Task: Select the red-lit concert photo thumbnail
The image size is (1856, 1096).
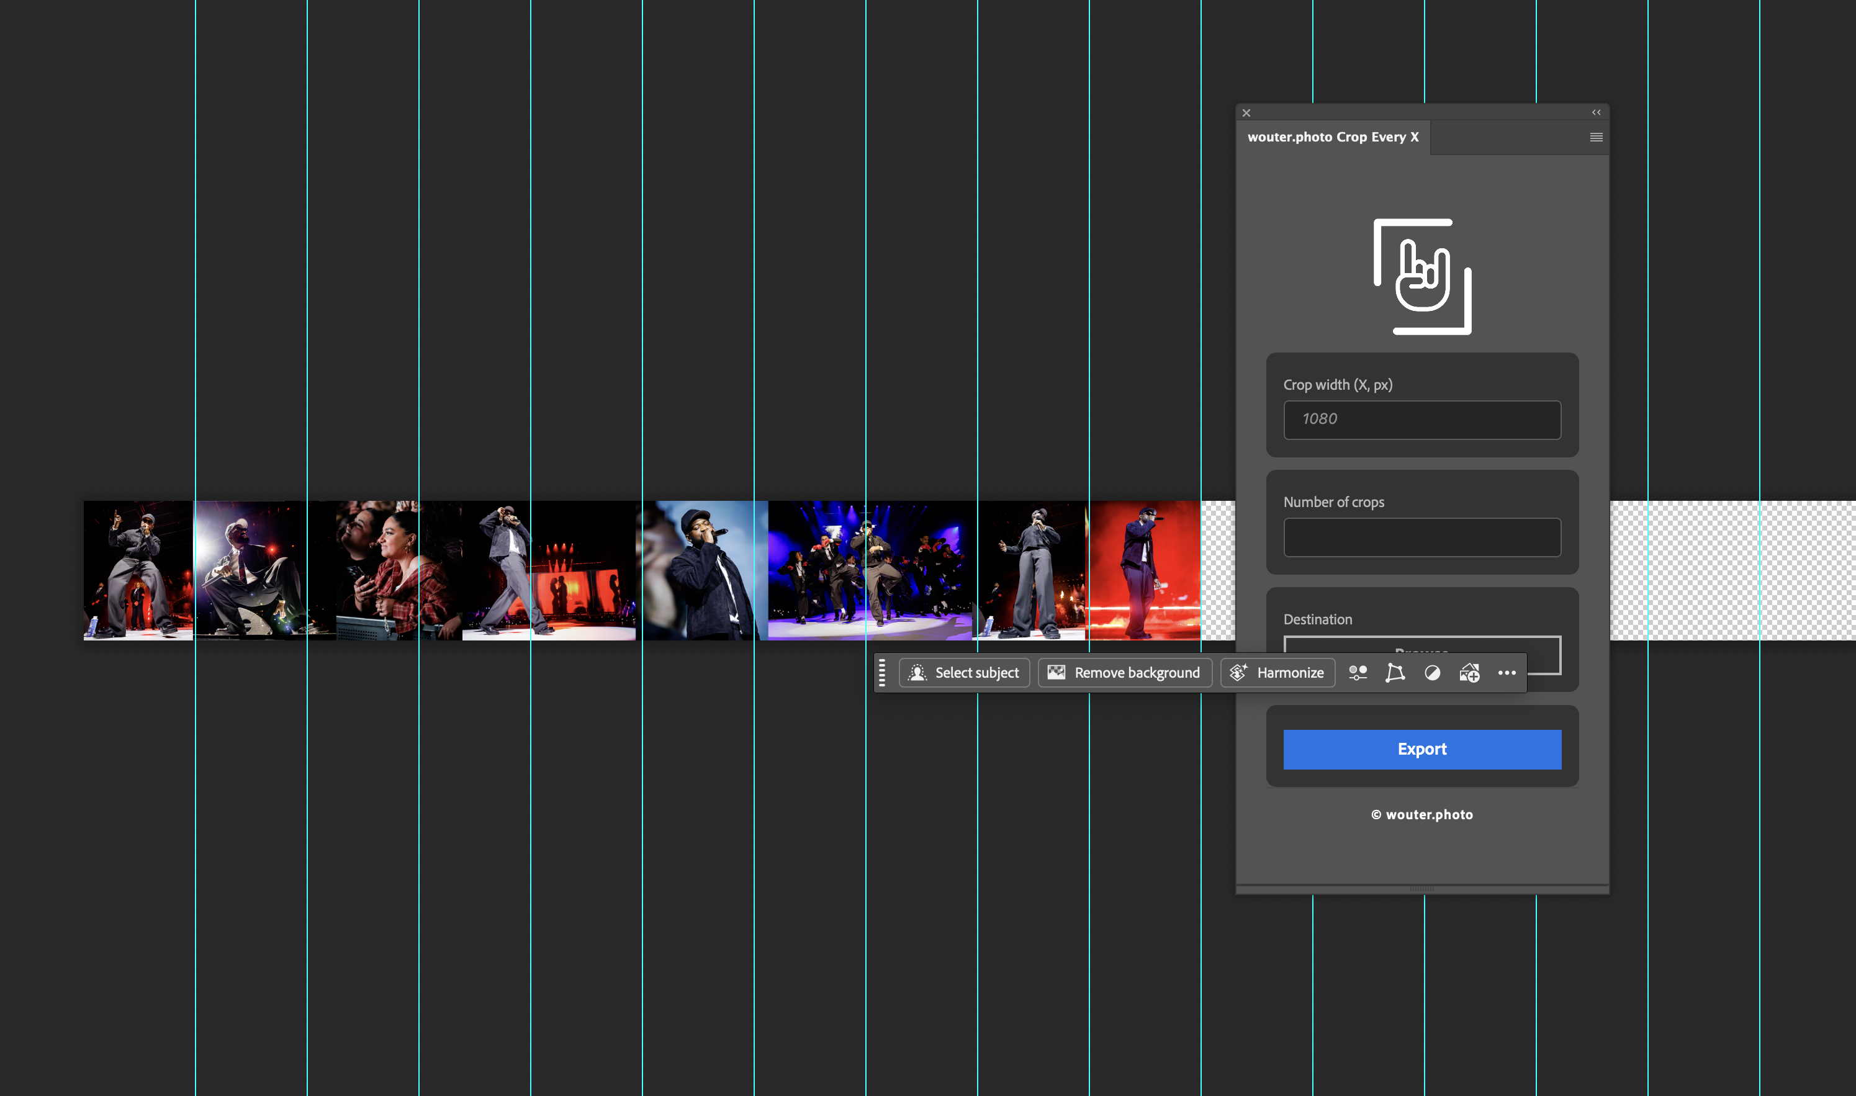Action: 1143,571
